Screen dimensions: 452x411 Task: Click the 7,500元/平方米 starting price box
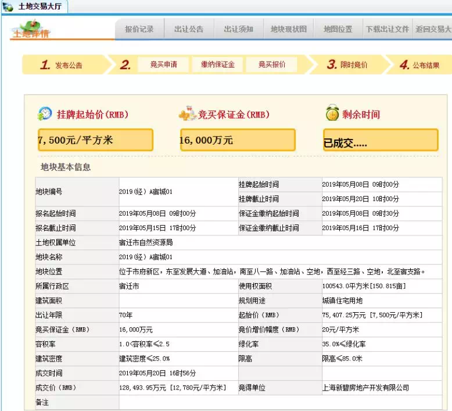pyautogui.click(x=95, y=140)
